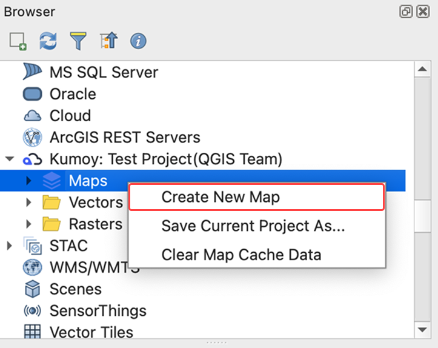Screen dimensions: 438x348
Task: Select the Oracle entry text
Action: click(x=73, y=94)
